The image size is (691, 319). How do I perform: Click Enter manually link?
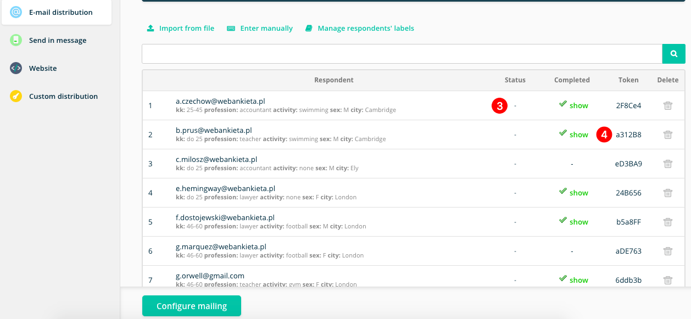pos(266,28)
